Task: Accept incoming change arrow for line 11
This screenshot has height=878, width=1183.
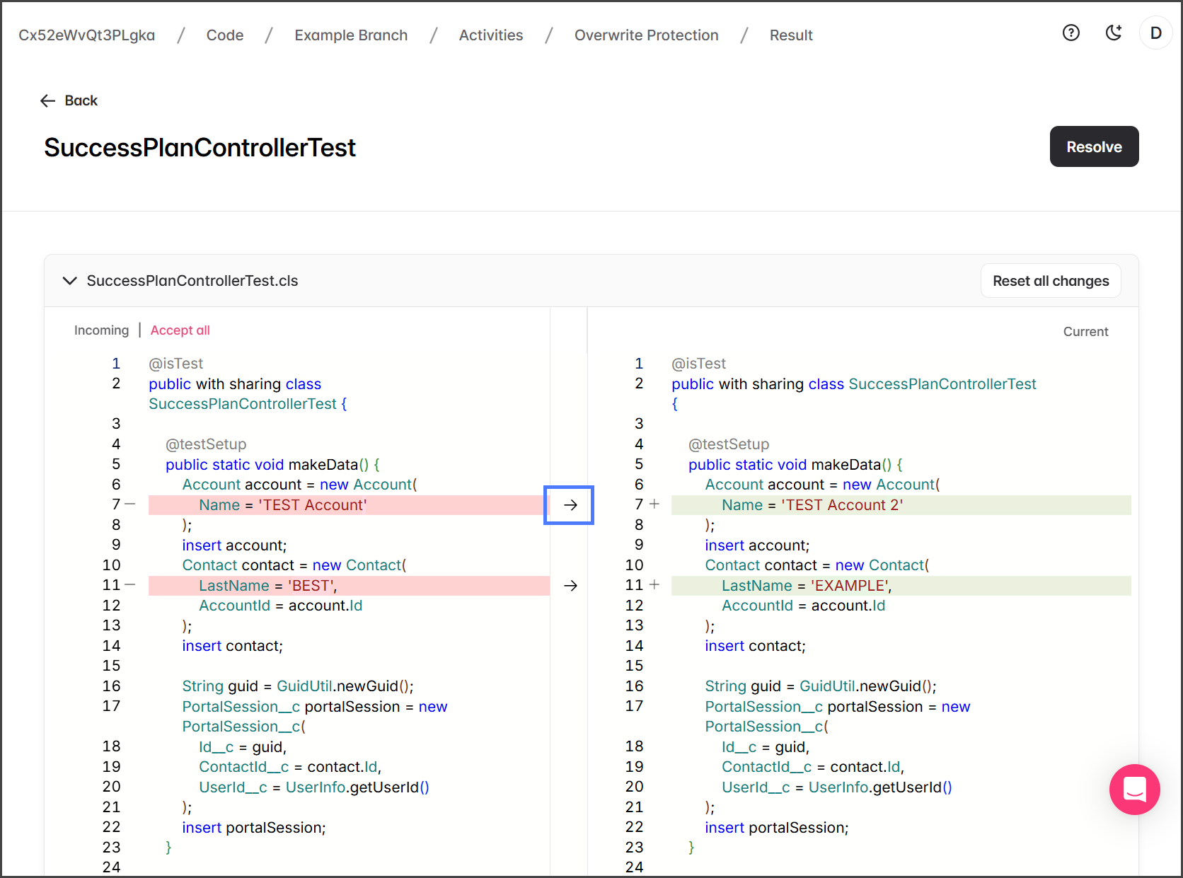Action: click(570, 586)
